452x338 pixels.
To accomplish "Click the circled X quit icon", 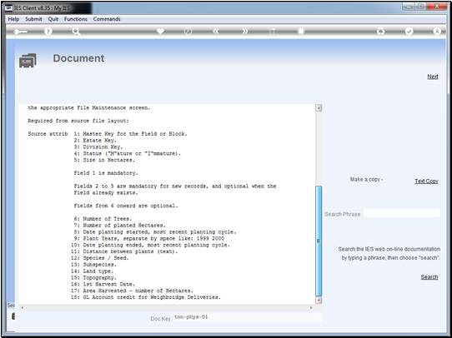I will [x=437, y=32].
